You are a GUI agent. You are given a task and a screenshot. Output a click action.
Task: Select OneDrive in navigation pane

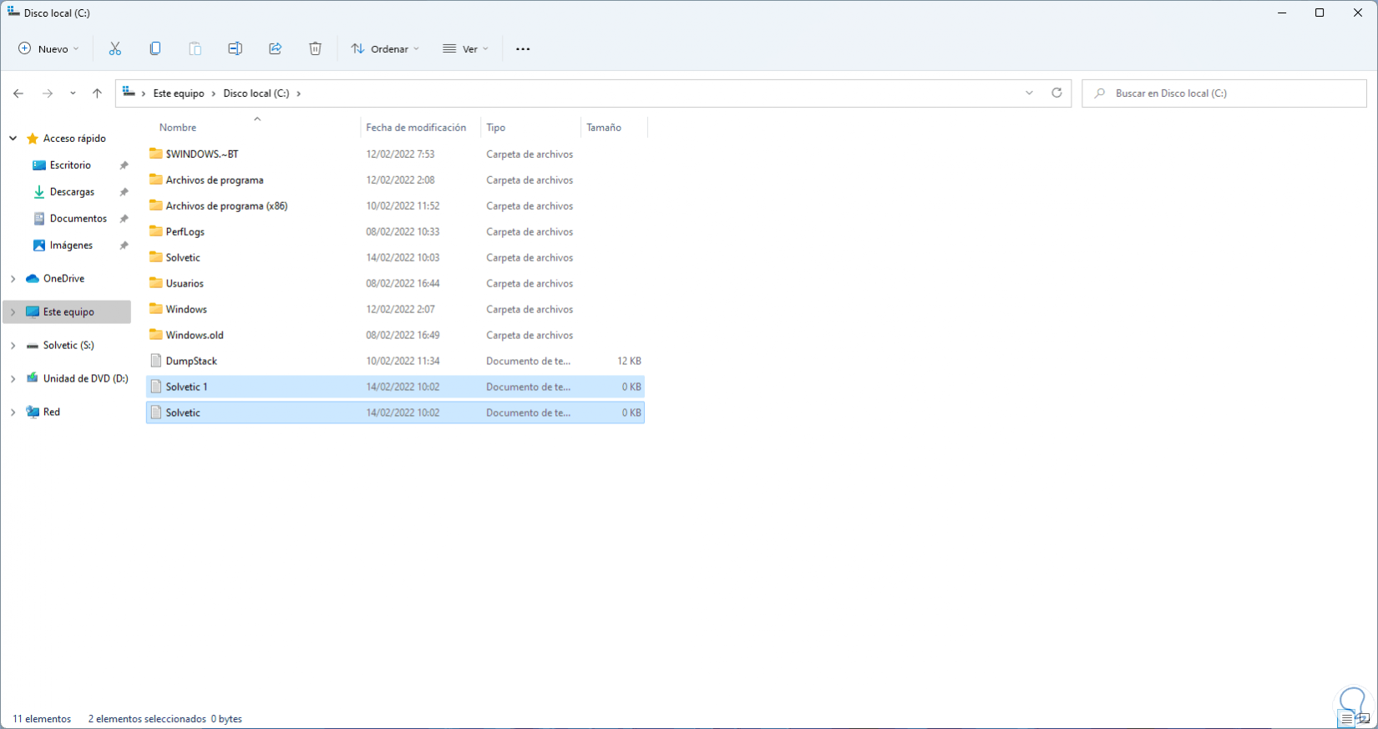[x=63, y=279]
